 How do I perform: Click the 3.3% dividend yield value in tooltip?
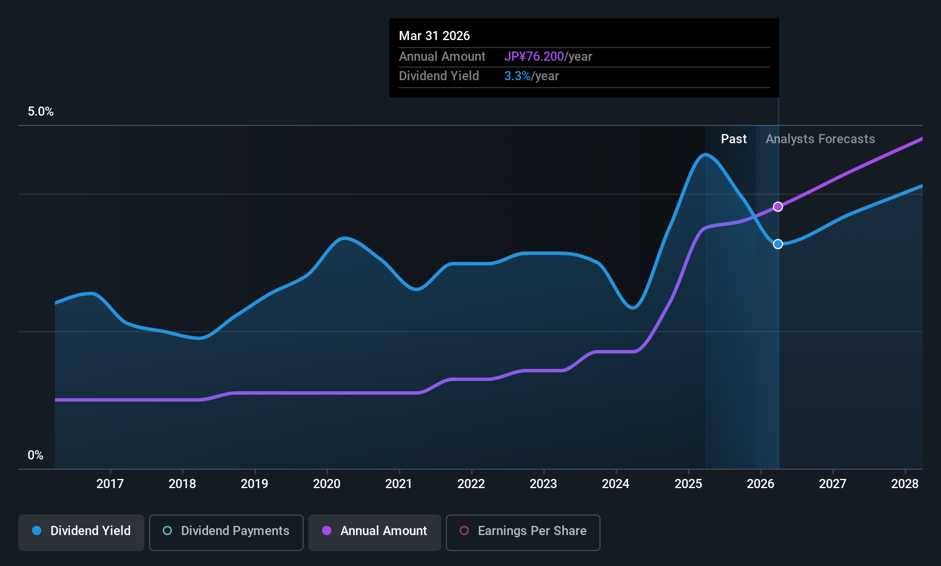click(x=517, y=76)
